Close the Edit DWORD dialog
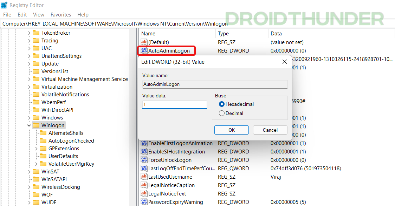The image size is (395, 206). coord(285,62)
